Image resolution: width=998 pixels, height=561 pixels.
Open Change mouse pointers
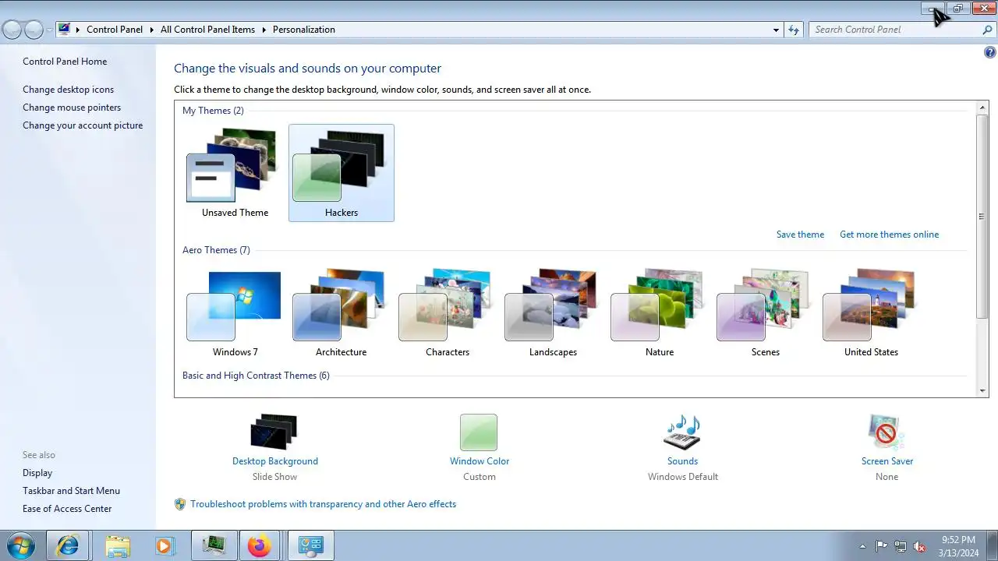point(72,108)
